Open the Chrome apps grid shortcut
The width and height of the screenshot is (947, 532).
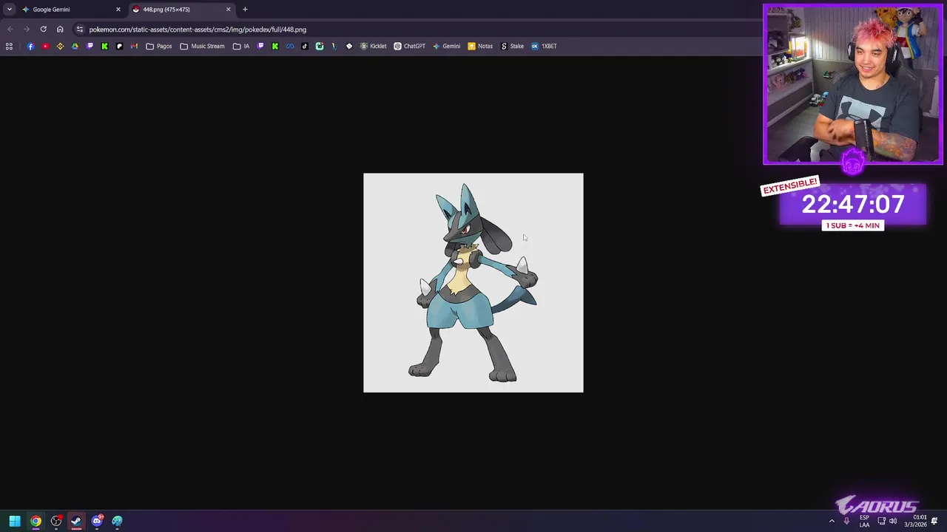(9, 46)
